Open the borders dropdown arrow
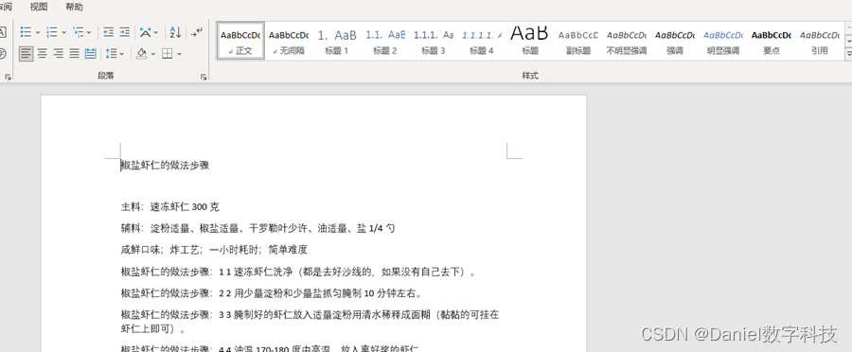This screenshot has height=352, width=852. point(179,53)
